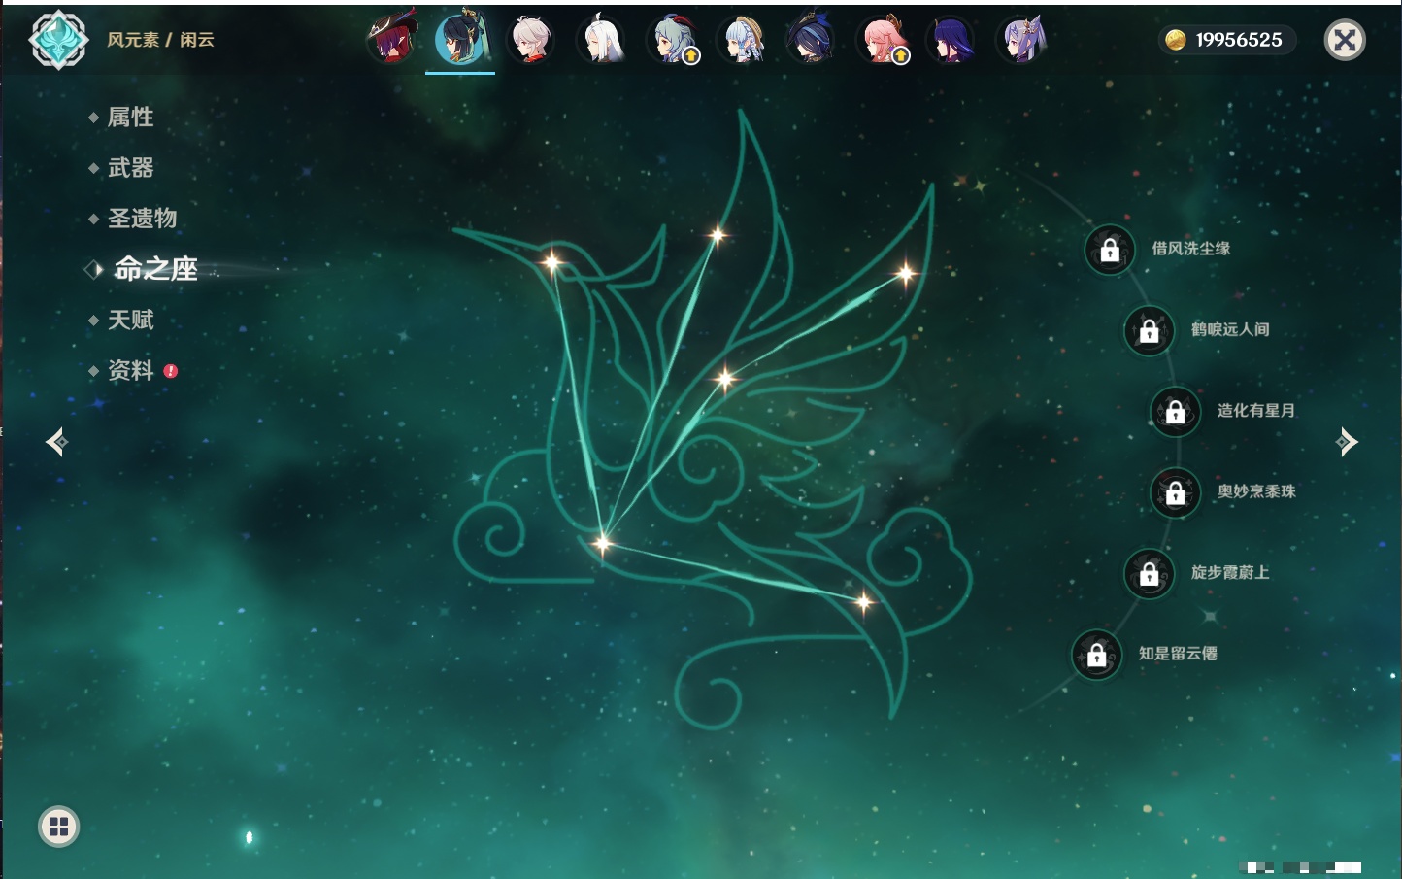This screenshot has height=879, width=1402.
Task: Close the character screen with X
Action: point(1345,40)
